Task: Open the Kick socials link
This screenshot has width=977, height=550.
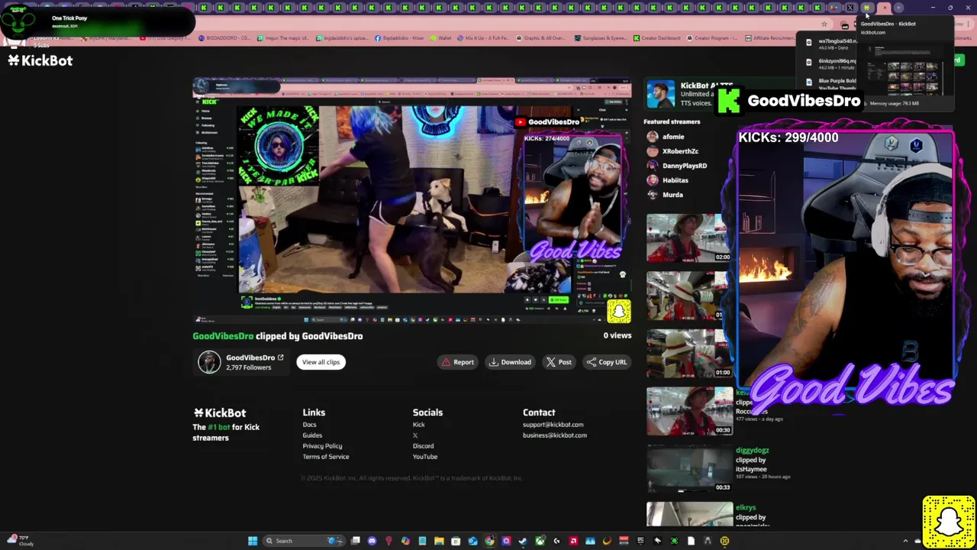Action: point(419,425)
